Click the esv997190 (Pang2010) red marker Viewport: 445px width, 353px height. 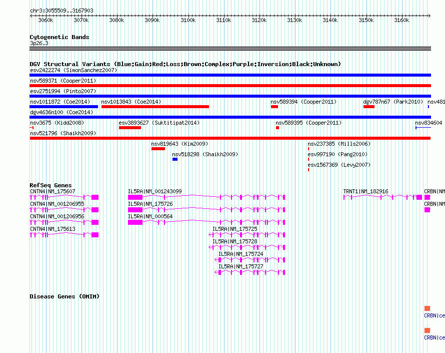308,159
